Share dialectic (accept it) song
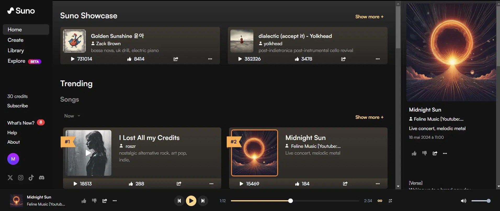This screenshot has width=500, height=211. pyautogui.click(x=343, y=59)
